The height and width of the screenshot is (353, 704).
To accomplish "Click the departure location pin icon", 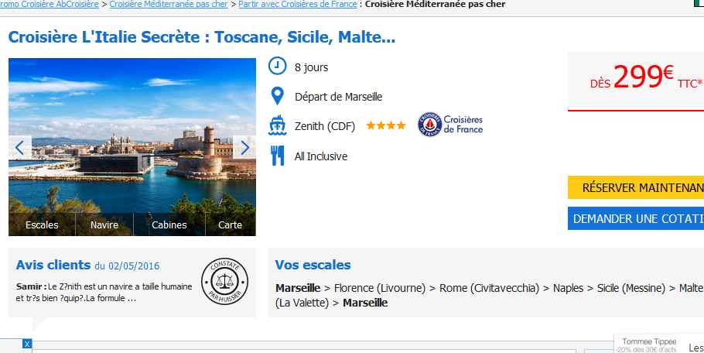I will (x=277, y=97).
